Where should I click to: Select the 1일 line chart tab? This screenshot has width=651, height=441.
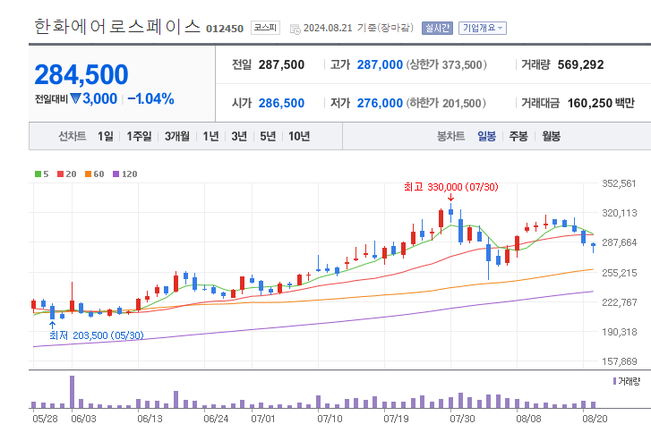106,136
